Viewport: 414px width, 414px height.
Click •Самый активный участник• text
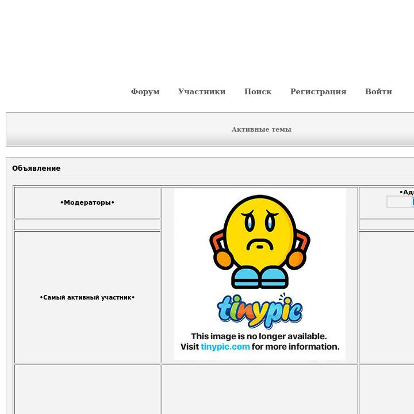pyautogui.click(x=87, y=298)
